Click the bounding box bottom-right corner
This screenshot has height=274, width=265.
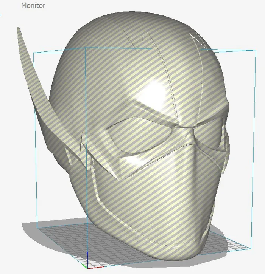tap(251, 248)
